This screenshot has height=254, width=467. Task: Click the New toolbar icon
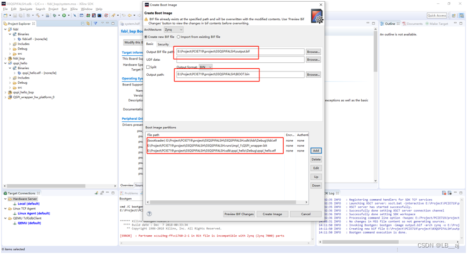point(5,16)
